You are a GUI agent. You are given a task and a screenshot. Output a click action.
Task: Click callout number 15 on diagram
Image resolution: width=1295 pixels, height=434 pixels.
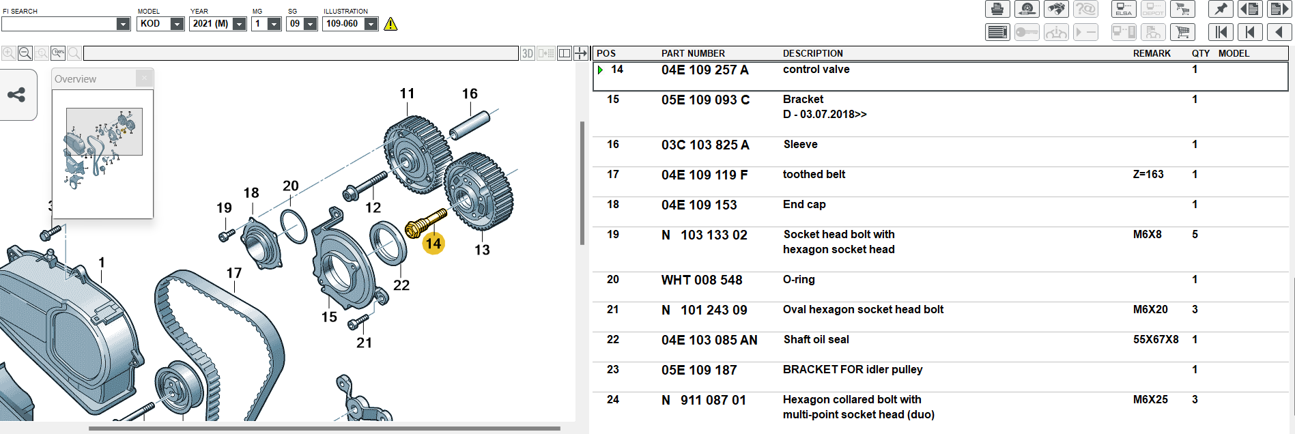[329, 317]
